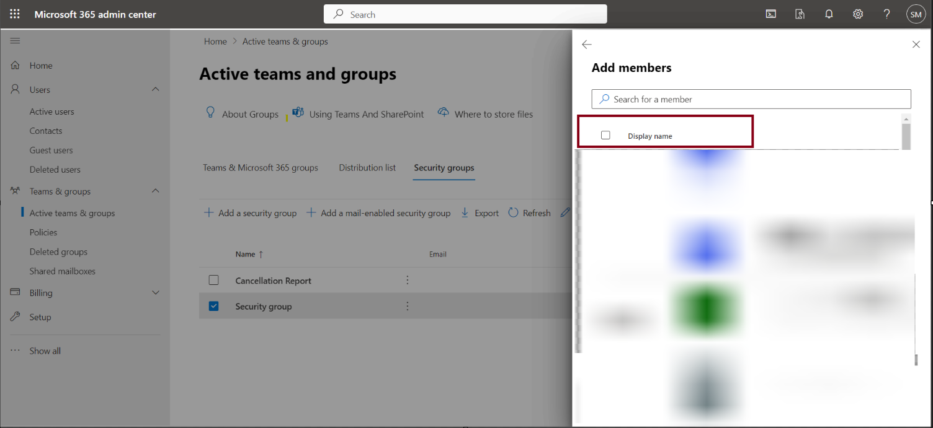Click the Teams & groups people icon
This screenshot has width=933, height=428.
pos(16,191)
